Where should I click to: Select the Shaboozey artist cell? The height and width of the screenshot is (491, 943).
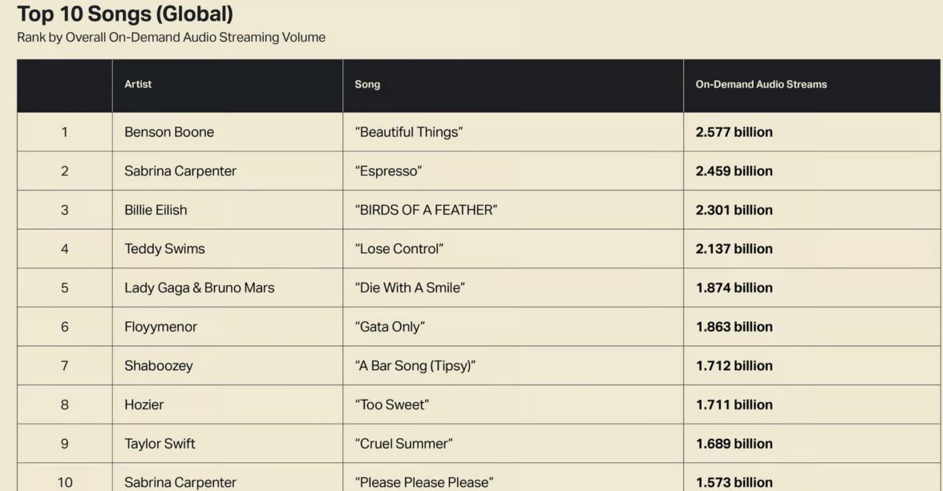pyautogui.click(x=159, y=366)
